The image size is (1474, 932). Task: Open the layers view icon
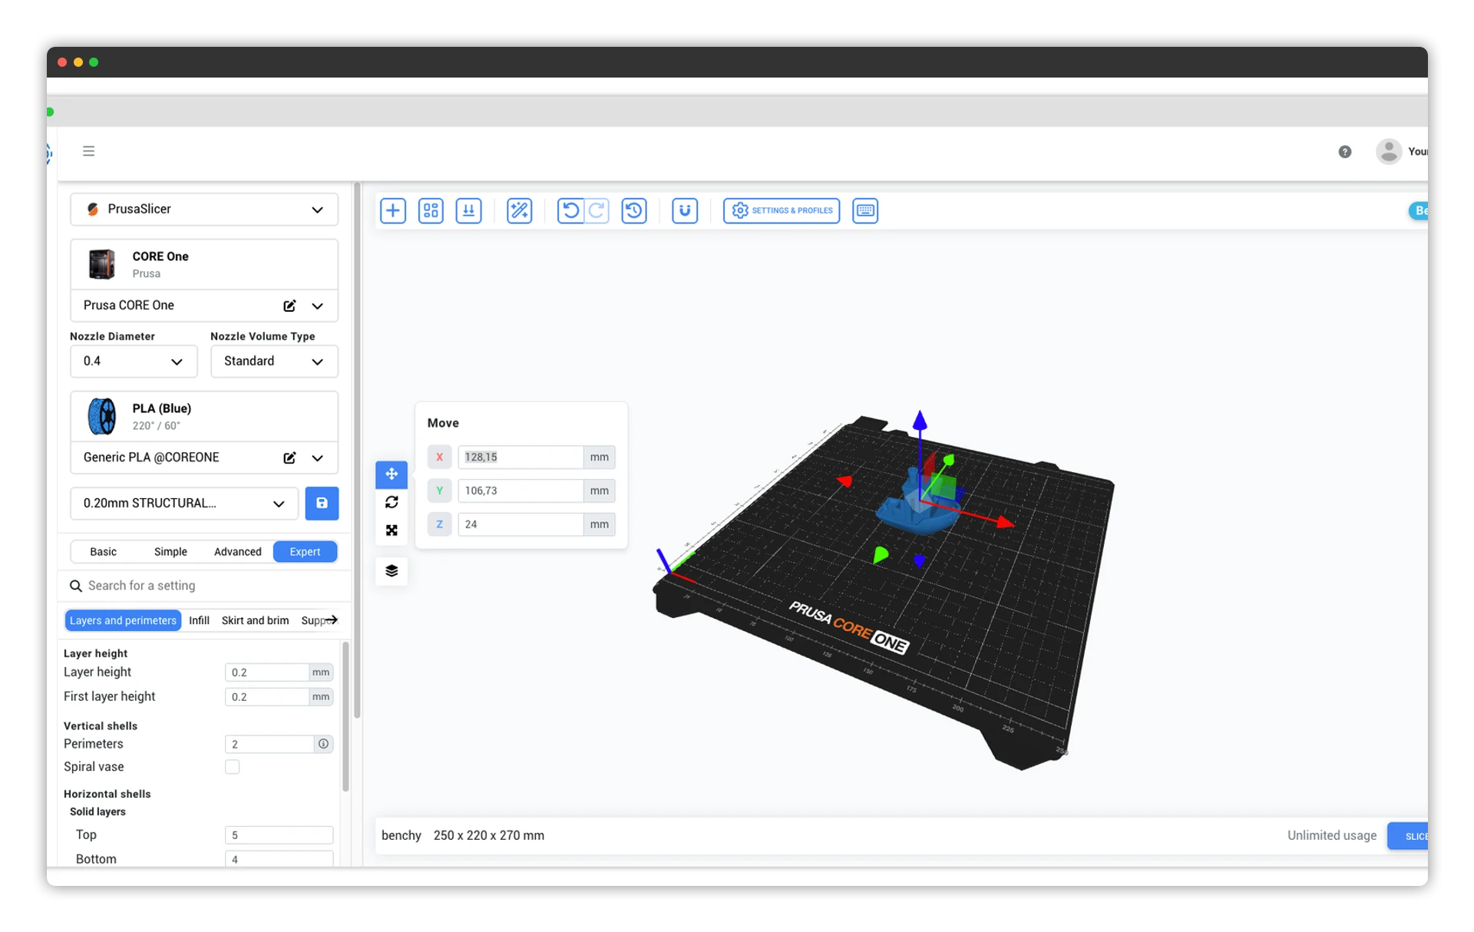click(392, 571)
